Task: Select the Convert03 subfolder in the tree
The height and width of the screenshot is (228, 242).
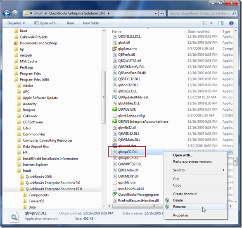Action: pos(36,201)
